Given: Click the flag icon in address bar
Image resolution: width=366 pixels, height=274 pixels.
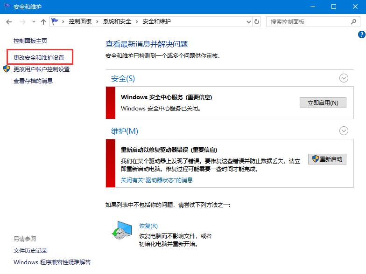Looking at the screenshot, I should pyautogui.click(x=56, y=21).
